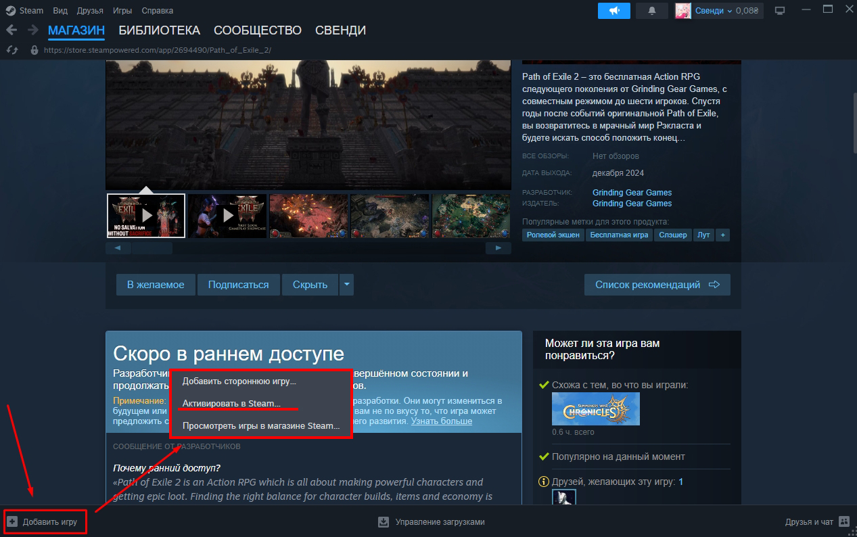857x537 pixels.
Task: Select the Бесплатная игра tag
Action: coord(620,235)
